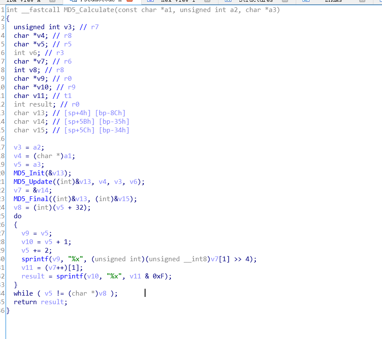Viewport: 382px width, 339px height.
Task: Click the 'v9 = v5;' statement
Action: coord(37,233)
